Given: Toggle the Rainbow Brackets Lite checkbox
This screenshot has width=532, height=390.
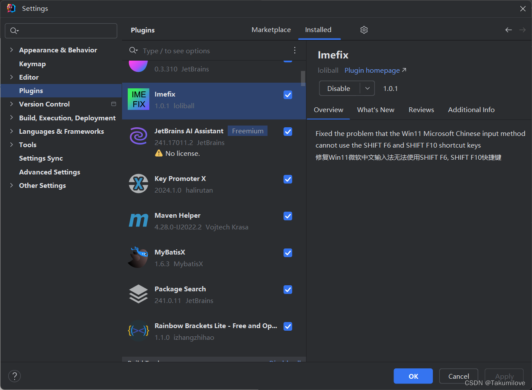Looking at the screenshot, I should click(x=288, y=326).
